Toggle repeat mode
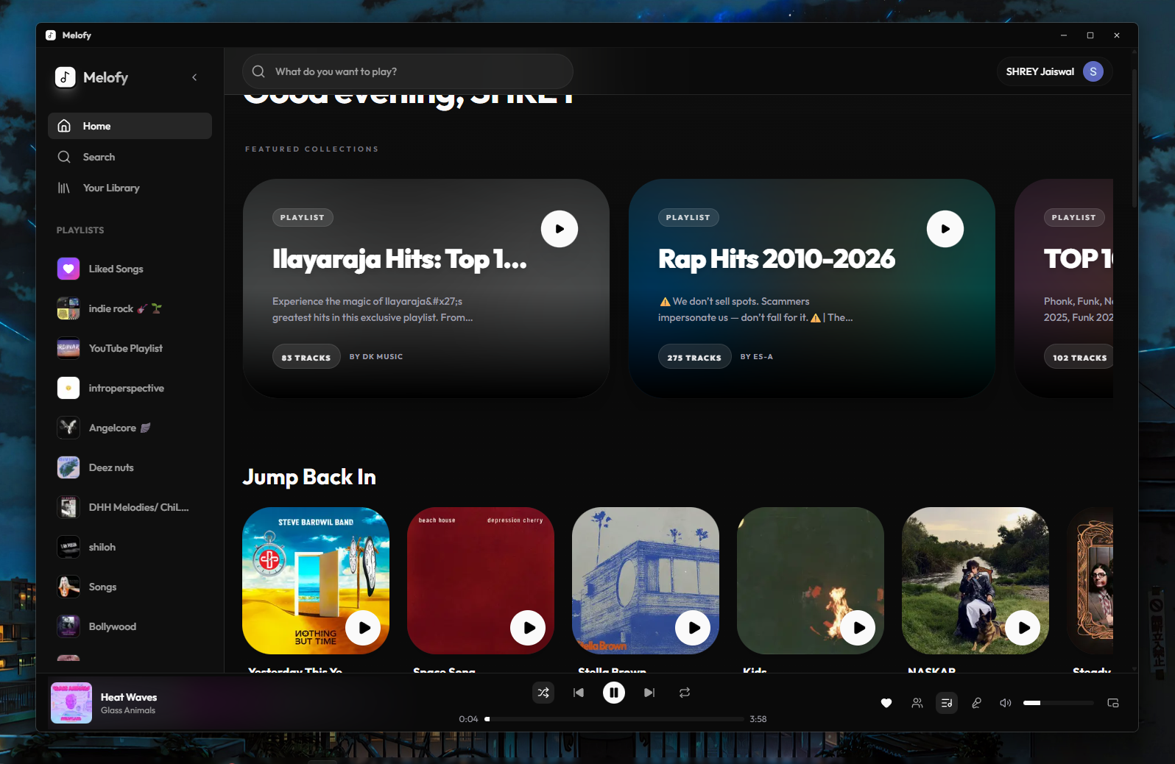The image size is (1175, 764). (685, 693)
